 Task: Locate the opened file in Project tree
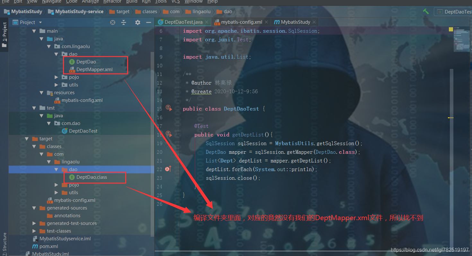112,22
